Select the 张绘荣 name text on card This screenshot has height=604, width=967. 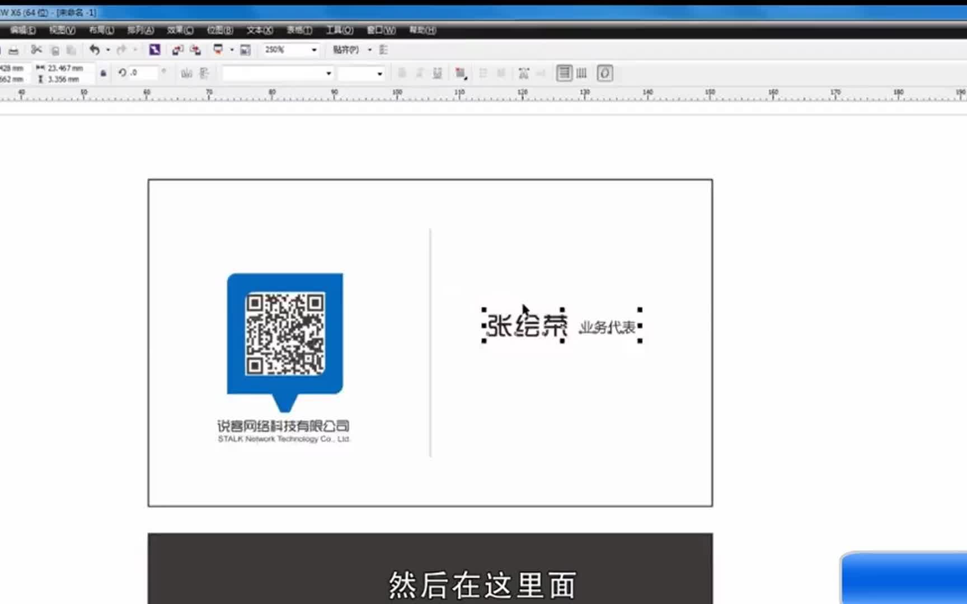tap(527, 325)
